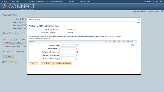Focus the Previous Agency Code field

(x=68, y=55)
